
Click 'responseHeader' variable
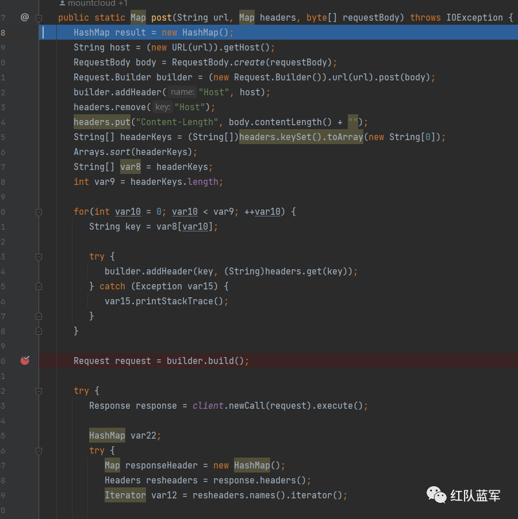[x=162, y=466]
